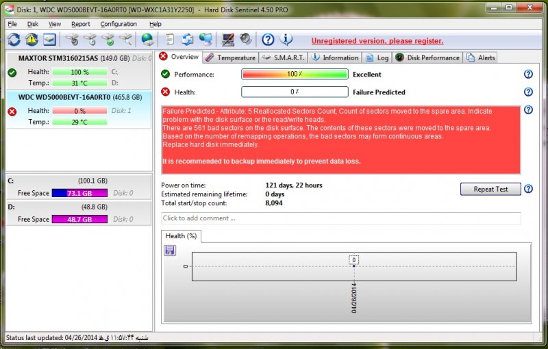Click the MAXTOR Health 100 % bar
Screen dimensions: 548x349
tap(79, 72)
